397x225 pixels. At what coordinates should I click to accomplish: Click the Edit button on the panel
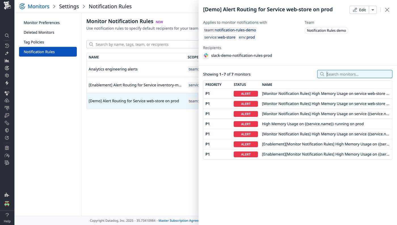(x=359, y=9)
